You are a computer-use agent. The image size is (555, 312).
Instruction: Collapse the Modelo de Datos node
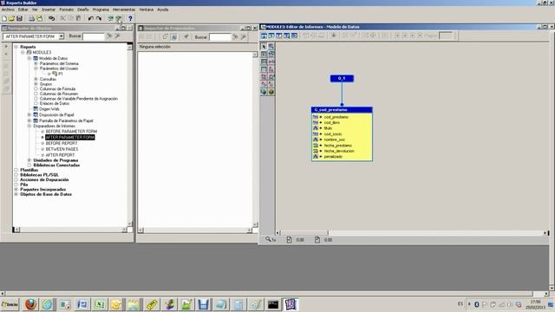click(x=29, y=58)
